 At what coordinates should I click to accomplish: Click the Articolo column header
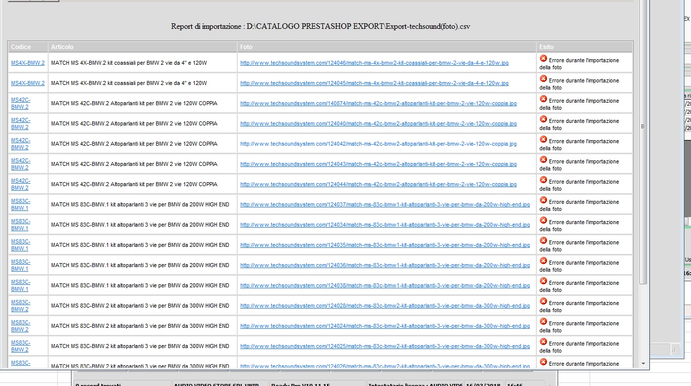142,47
